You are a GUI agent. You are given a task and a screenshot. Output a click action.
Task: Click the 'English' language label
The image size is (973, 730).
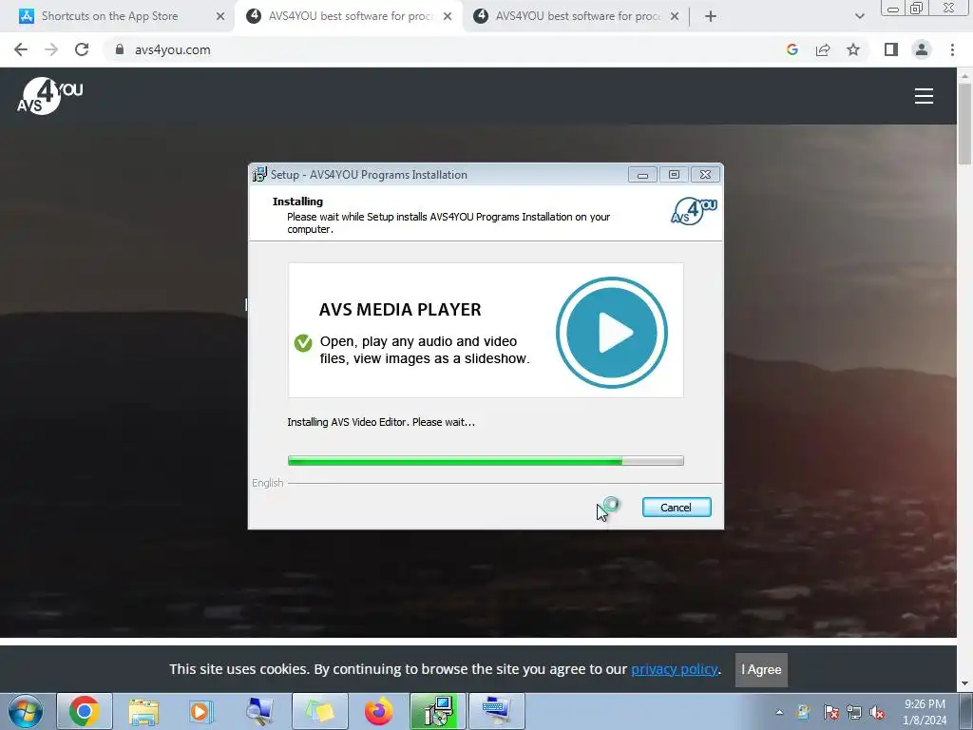point(267,483)
